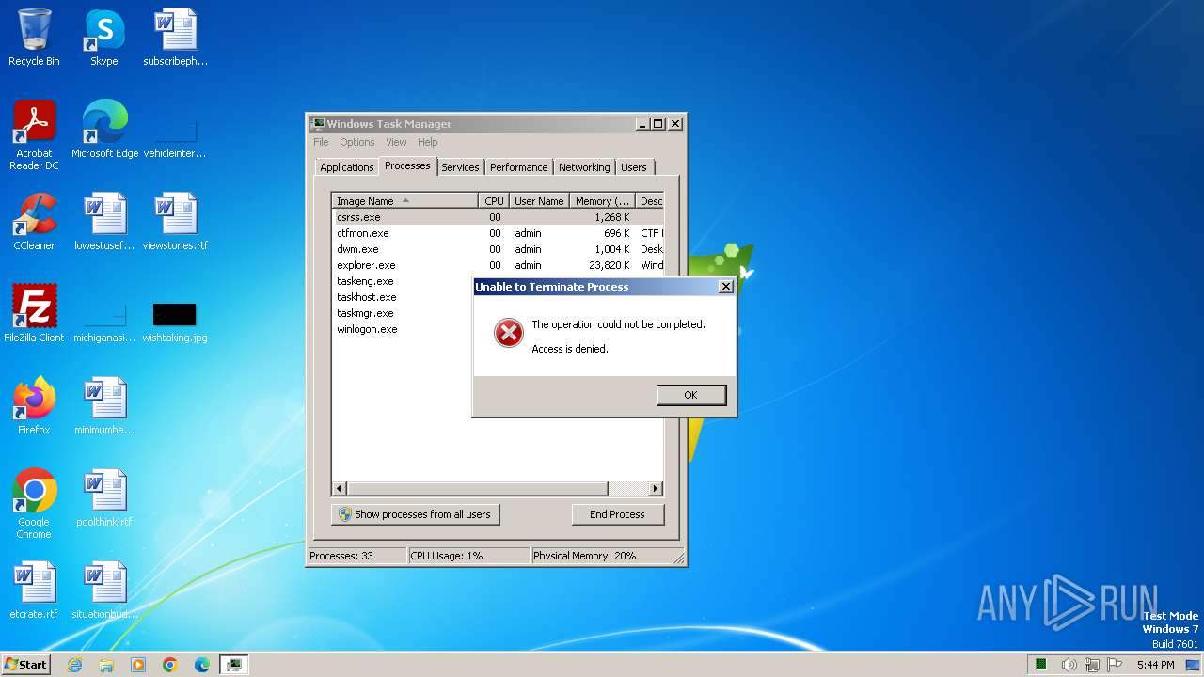Select the taskmgr.exe process row
The height and width of the screenshot is (677, 1204).
(x=402, y=313)
